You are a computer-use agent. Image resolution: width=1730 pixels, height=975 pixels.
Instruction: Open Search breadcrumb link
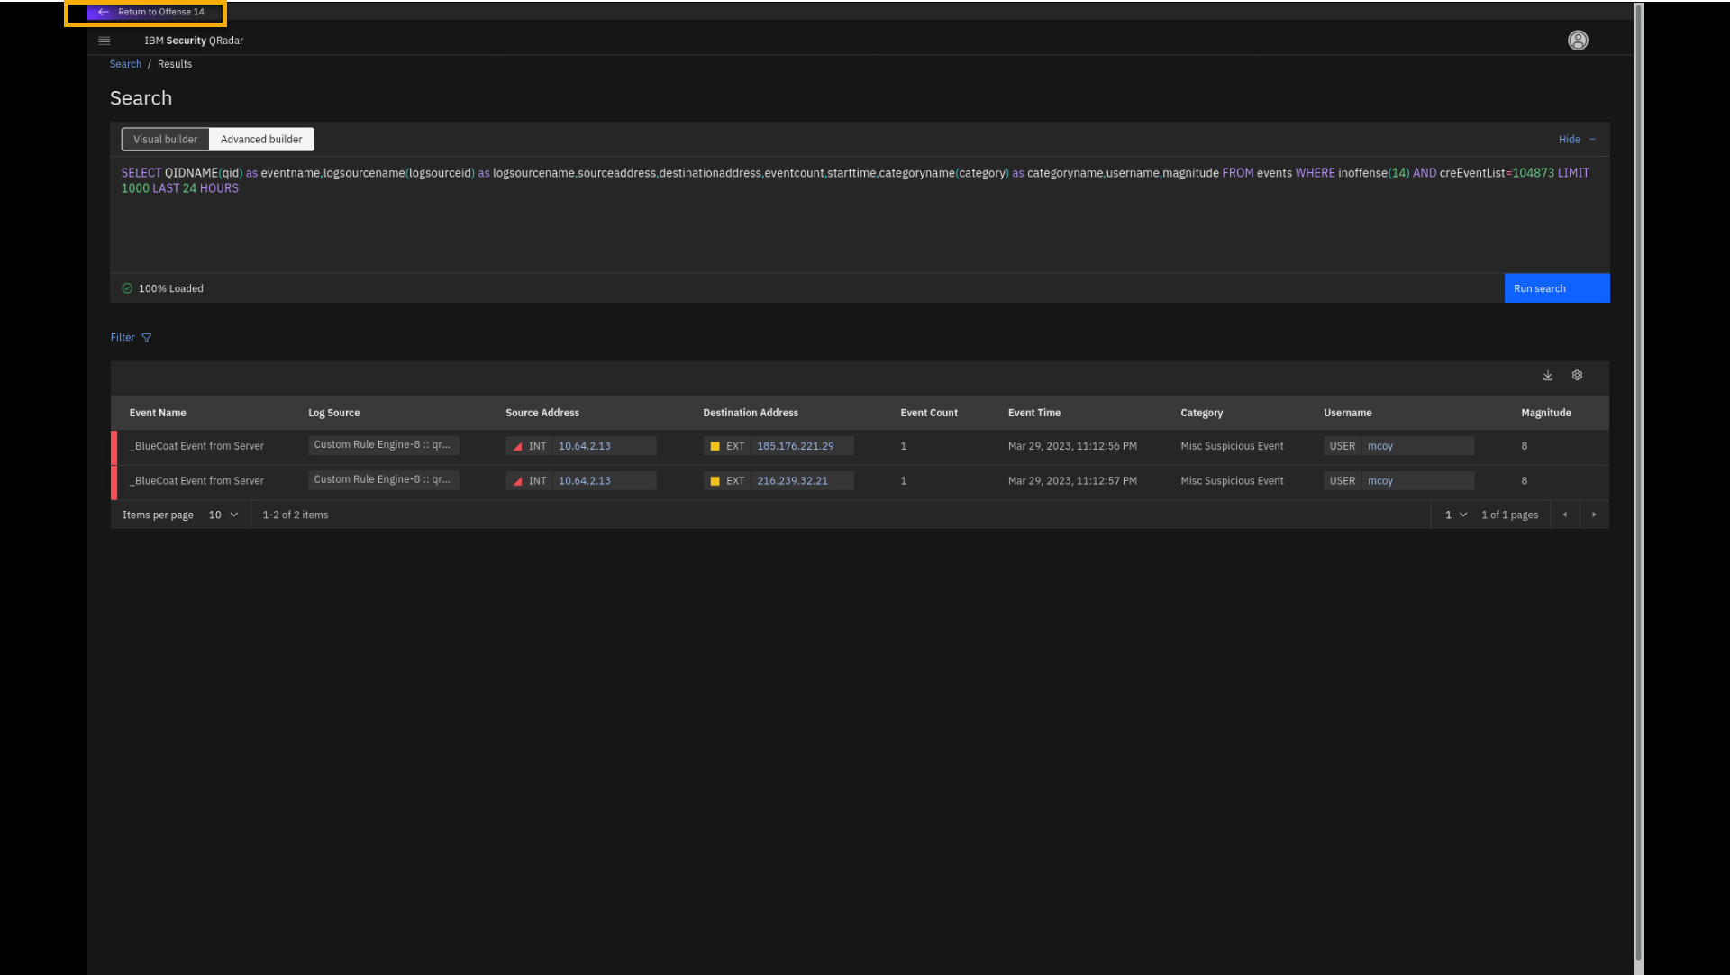(125, 64)
